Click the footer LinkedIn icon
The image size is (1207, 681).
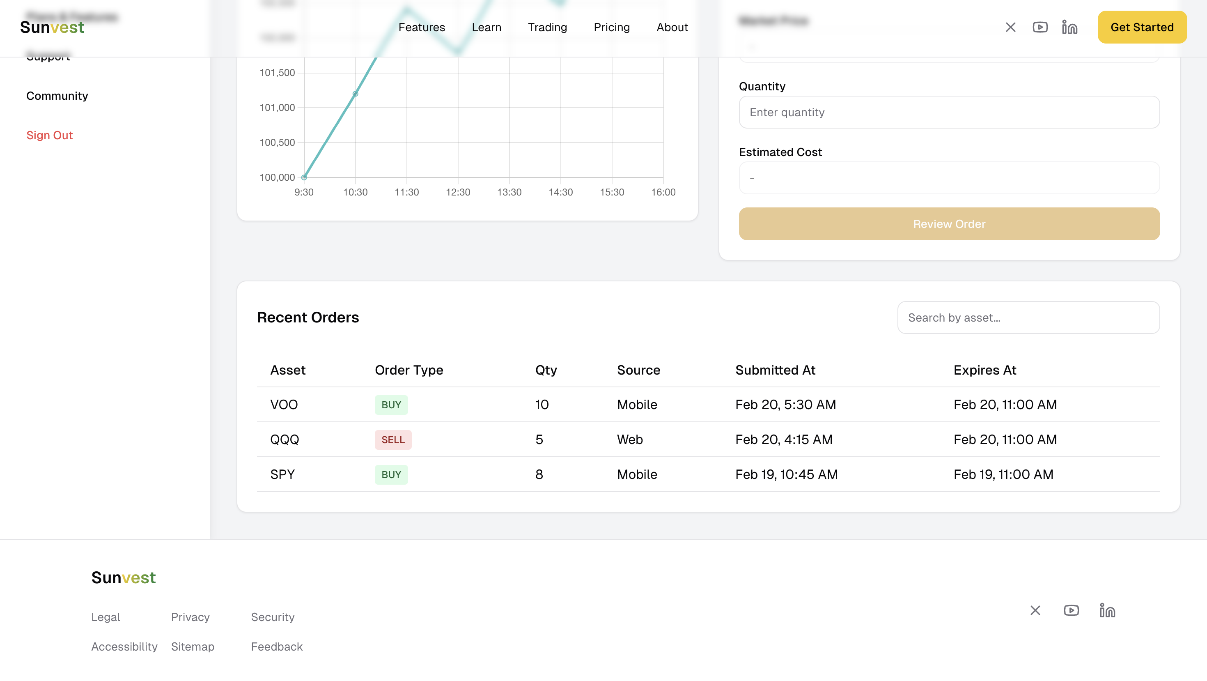(x=1107, y=610)
